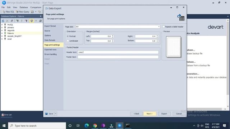Click the Export button
Image resolution: width=230 pixels, height=129 pixels.
point(164,114)
